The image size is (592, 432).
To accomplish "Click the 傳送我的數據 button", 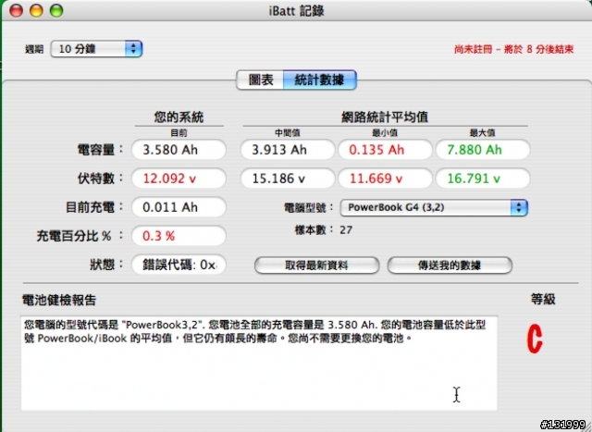I will click(450, 265).
